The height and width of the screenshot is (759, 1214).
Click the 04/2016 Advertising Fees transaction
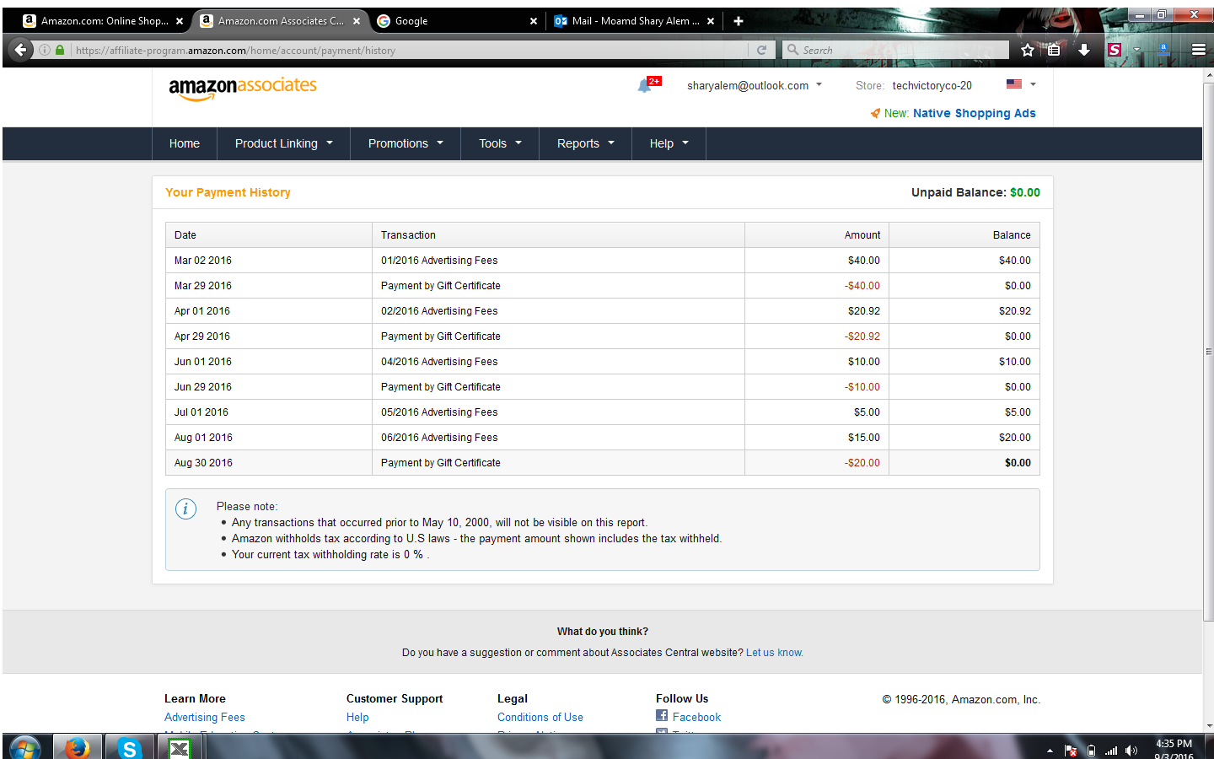439,362
